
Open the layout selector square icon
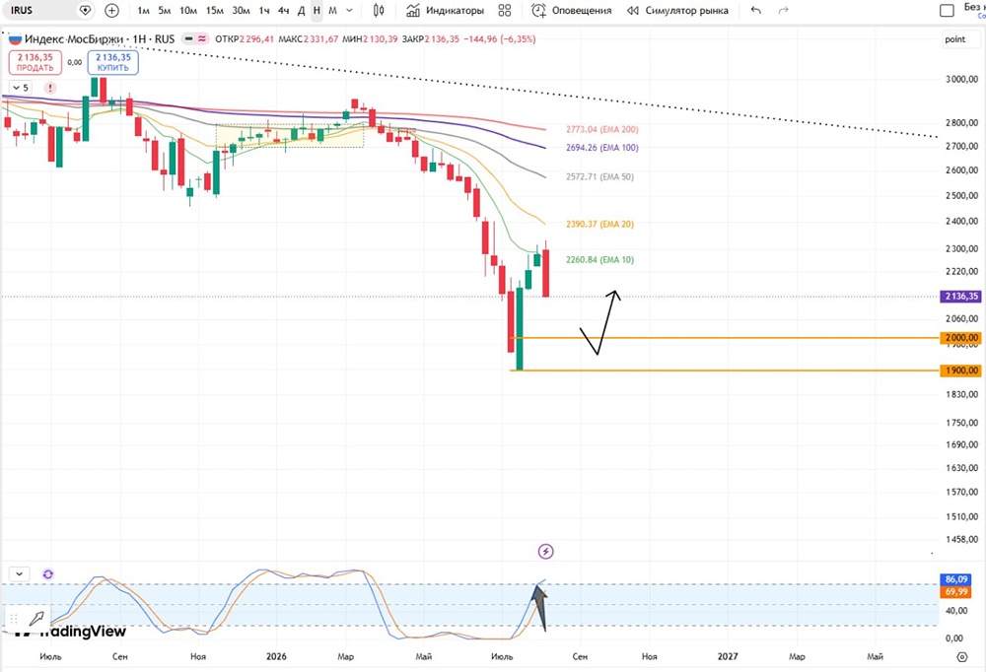tap(947, 11)
